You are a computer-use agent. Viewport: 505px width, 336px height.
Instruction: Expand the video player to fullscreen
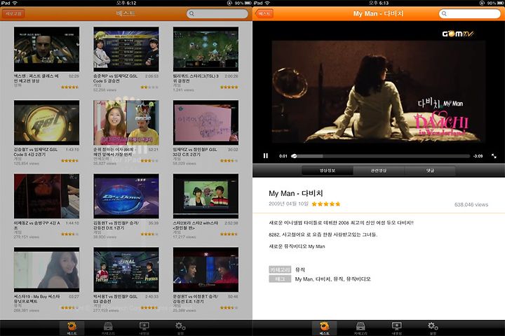click(494, 156)
